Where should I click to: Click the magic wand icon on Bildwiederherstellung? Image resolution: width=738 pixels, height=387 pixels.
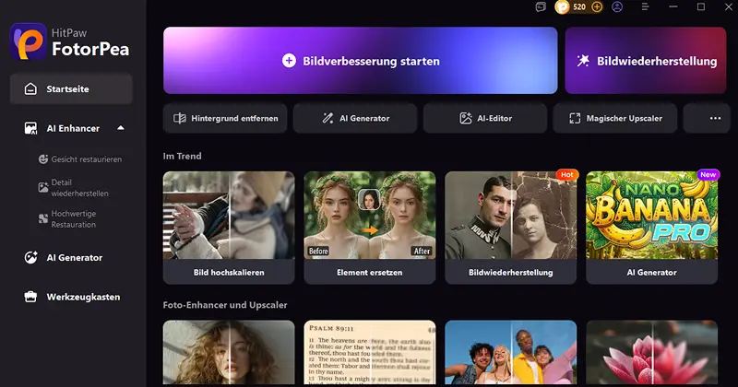(x=583, y=61)
